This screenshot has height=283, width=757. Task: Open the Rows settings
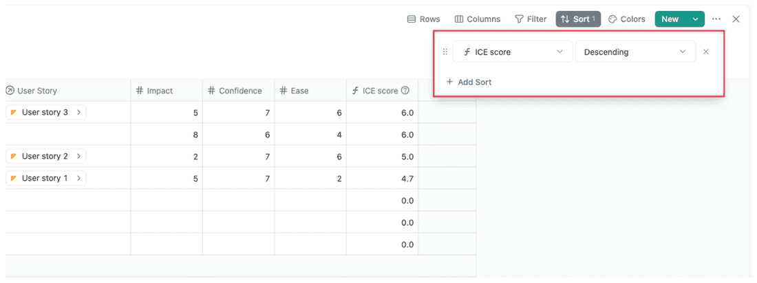(x=423, y=19)
